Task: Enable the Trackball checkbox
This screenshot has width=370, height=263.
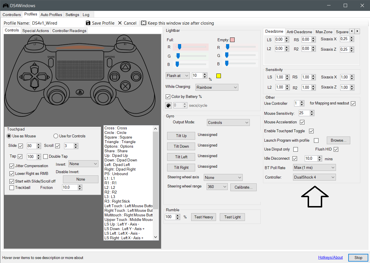Action: pos(12,188)
